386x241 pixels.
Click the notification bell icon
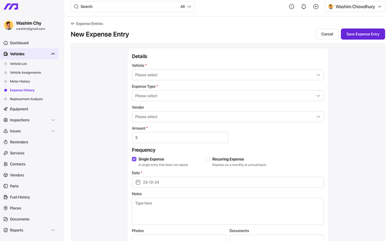(x=304, y=6)
